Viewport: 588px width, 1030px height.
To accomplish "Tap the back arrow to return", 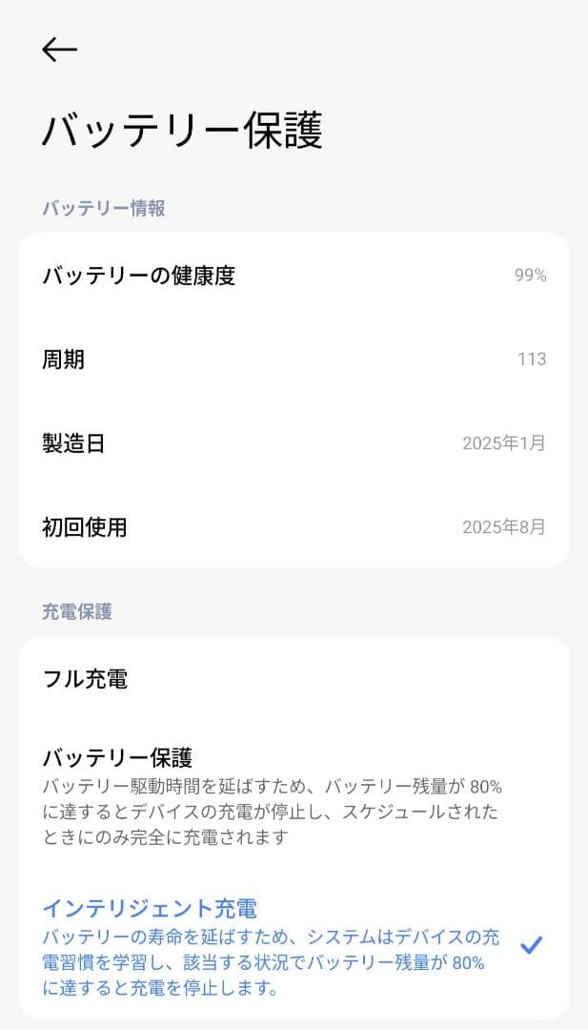I will click(x=58, y=50).
